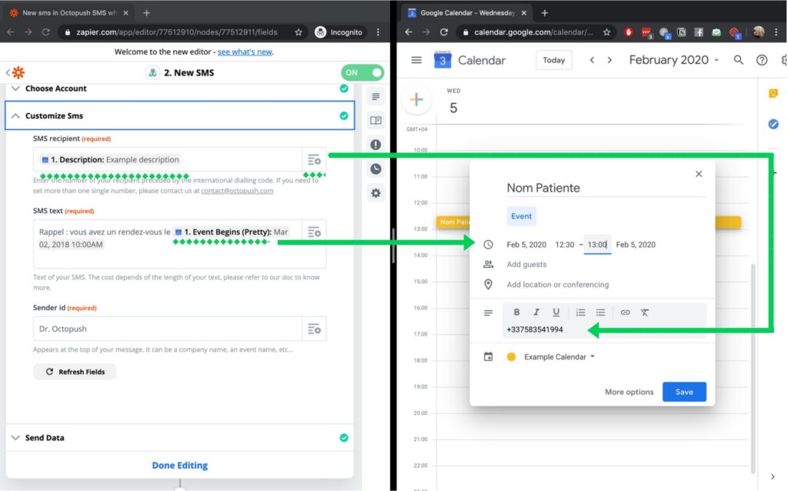The width and height of the screenshot is (788, 491).
Task: Open Google Keep side panel icon
Action: tap(773, 93)
